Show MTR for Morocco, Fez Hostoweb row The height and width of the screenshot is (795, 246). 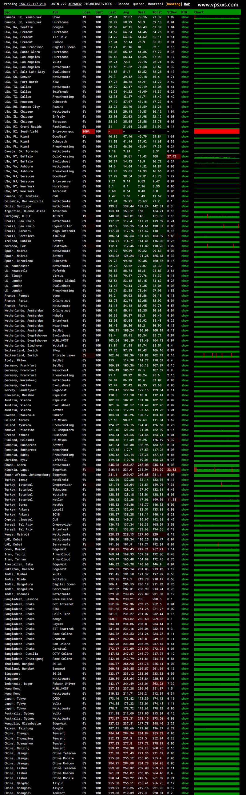185,246
